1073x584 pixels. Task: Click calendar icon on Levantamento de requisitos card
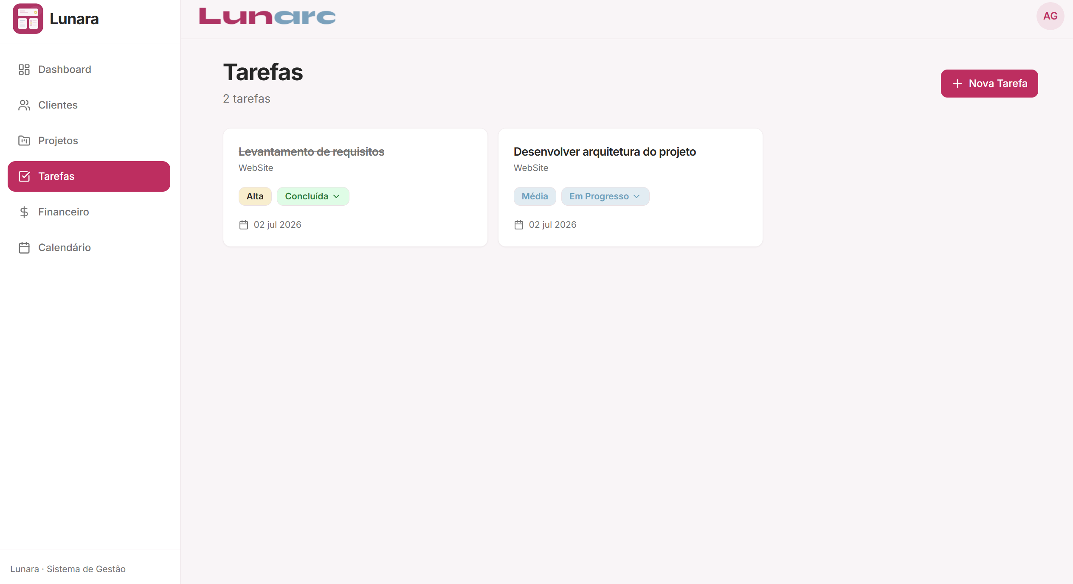[x=244, y=225]
